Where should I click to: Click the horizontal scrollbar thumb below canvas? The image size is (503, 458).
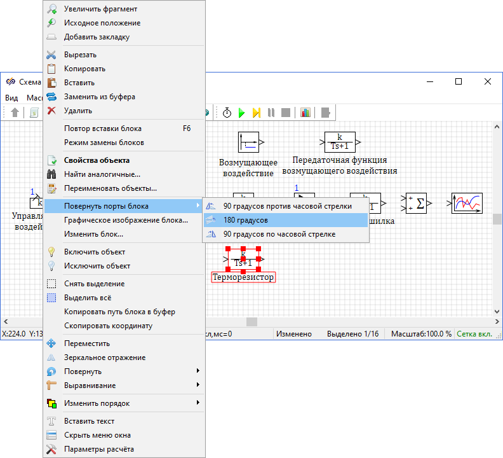click(x=251, y=322)
